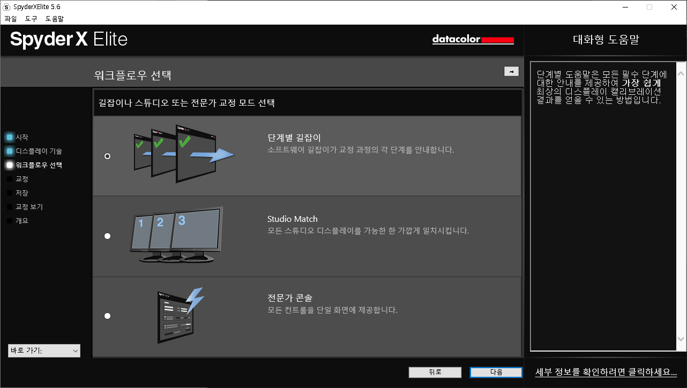This screenshot has width=687, height=388.
Task: Close the SpyderXElite window
Action: 674,7
